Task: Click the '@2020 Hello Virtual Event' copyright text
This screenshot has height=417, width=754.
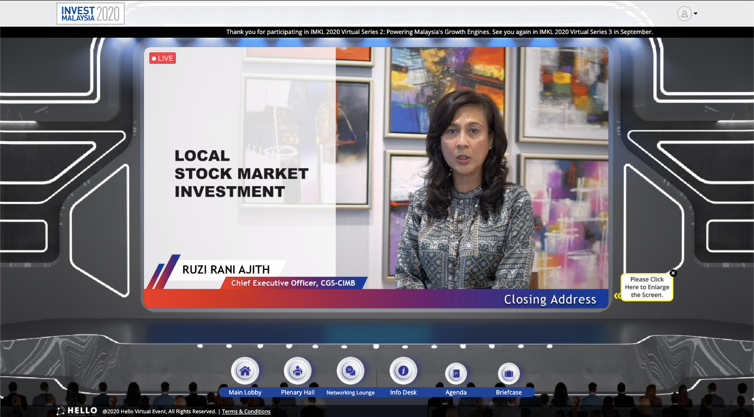Action: click(159, 412)
